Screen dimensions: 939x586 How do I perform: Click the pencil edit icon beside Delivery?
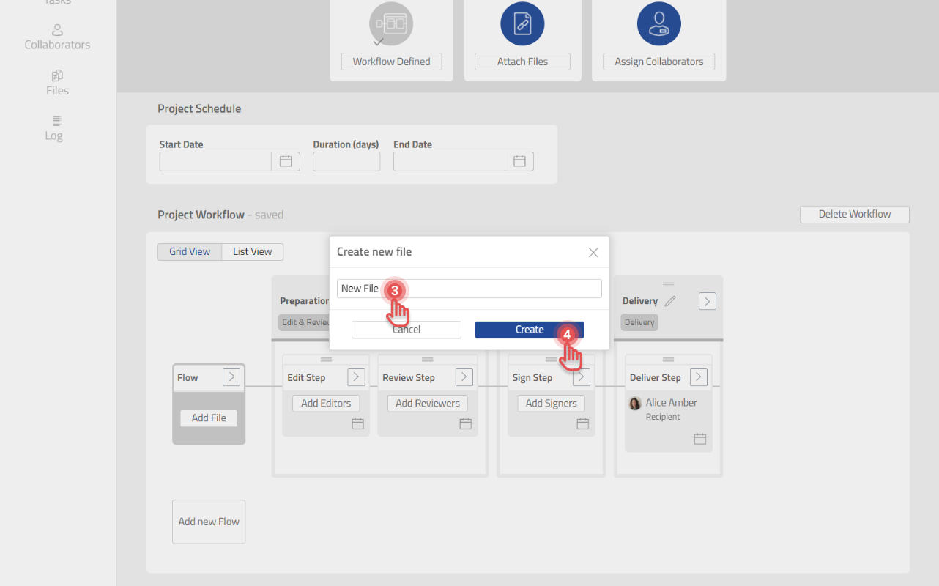coord(670,301)
